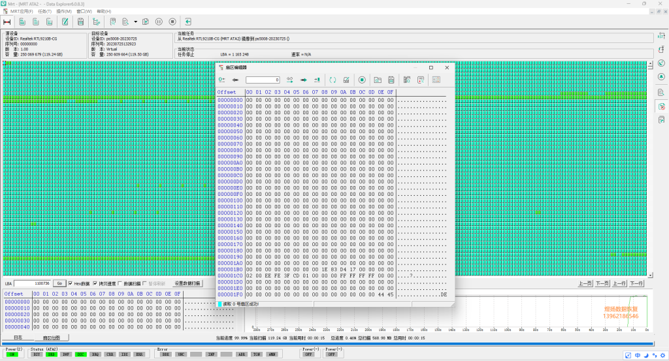Click the input method 中 icon in system tray
Screen dimensions: 669x361
[x=638, y=355]
